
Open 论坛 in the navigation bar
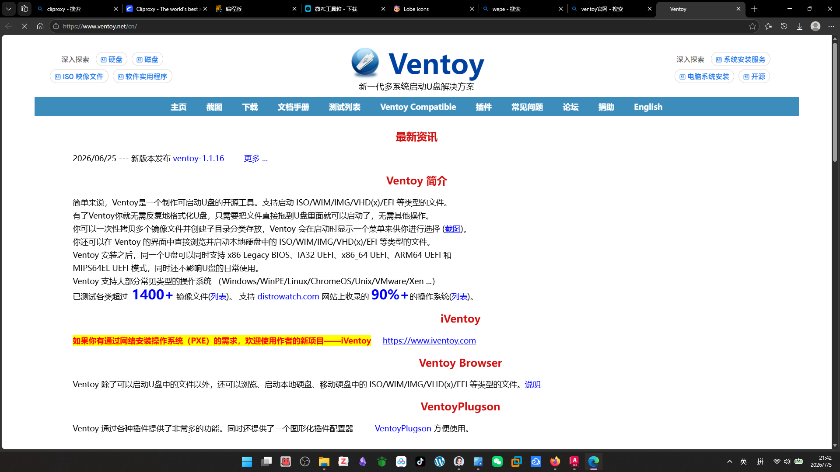570,107
